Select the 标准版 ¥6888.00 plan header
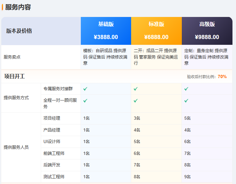This screenshot has width=236, height=184. click(x=156, y=31)
